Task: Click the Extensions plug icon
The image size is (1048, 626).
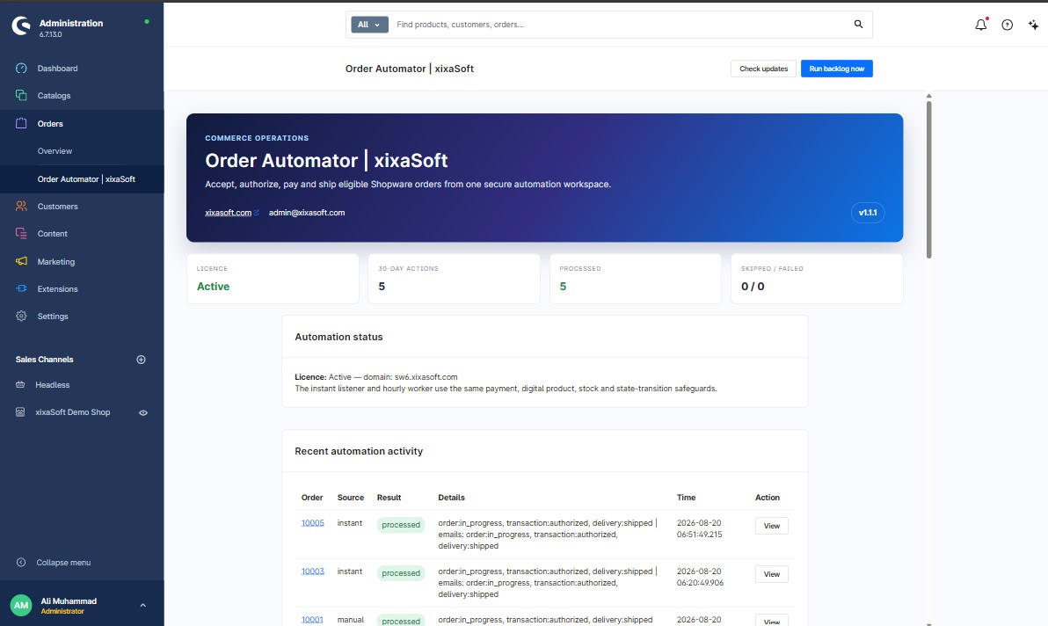Action: tap(21, 288)
